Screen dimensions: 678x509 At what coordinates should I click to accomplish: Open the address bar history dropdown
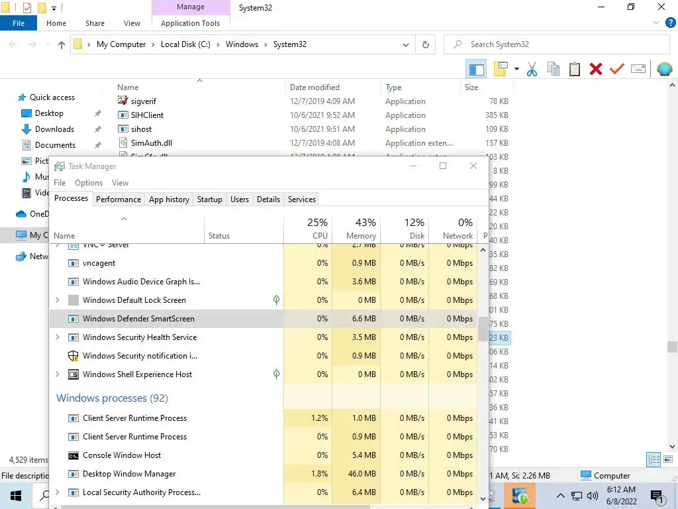tap(406, 44)
